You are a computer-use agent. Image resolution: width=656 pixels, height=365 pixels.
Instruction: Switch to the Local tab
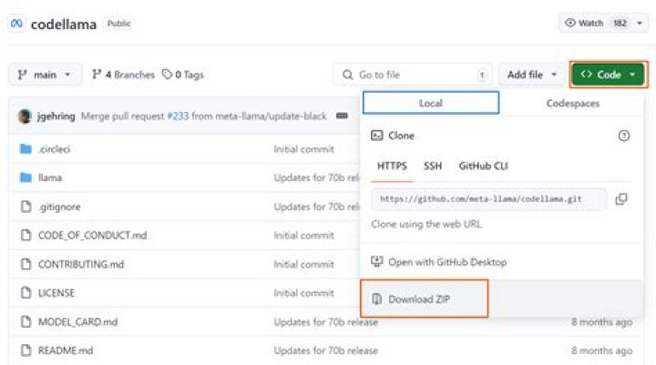(x=431, y=103)
